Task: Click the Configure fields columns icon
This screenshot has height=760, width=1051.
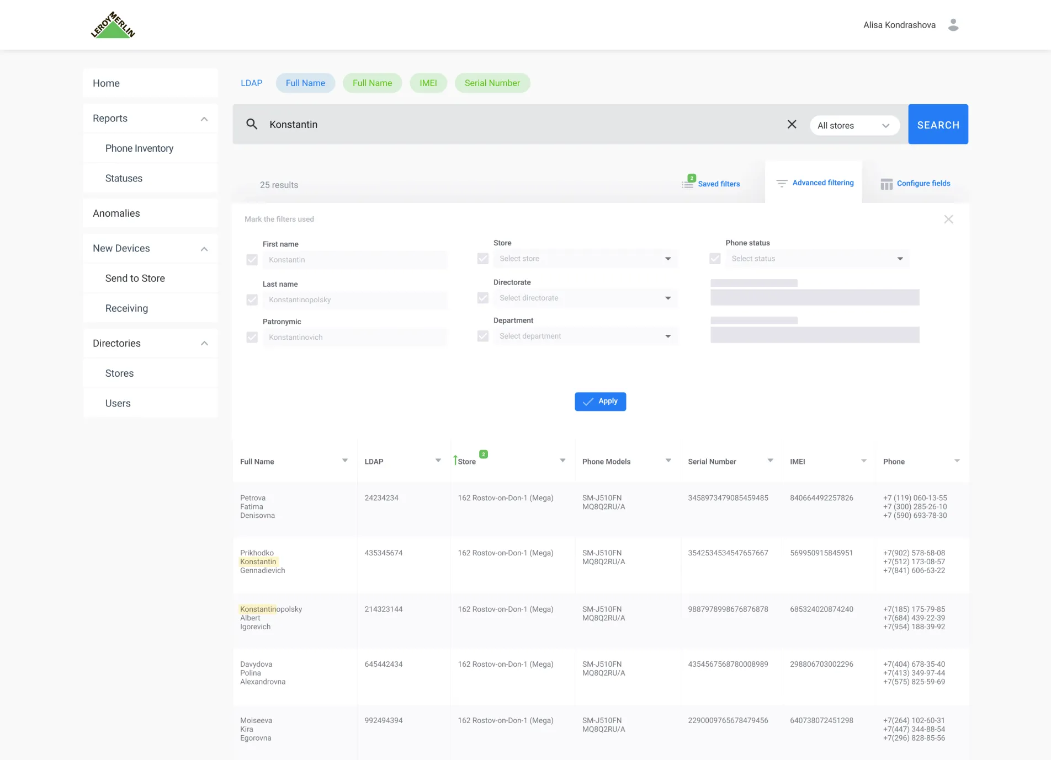Action: click(x=887, y=184)
